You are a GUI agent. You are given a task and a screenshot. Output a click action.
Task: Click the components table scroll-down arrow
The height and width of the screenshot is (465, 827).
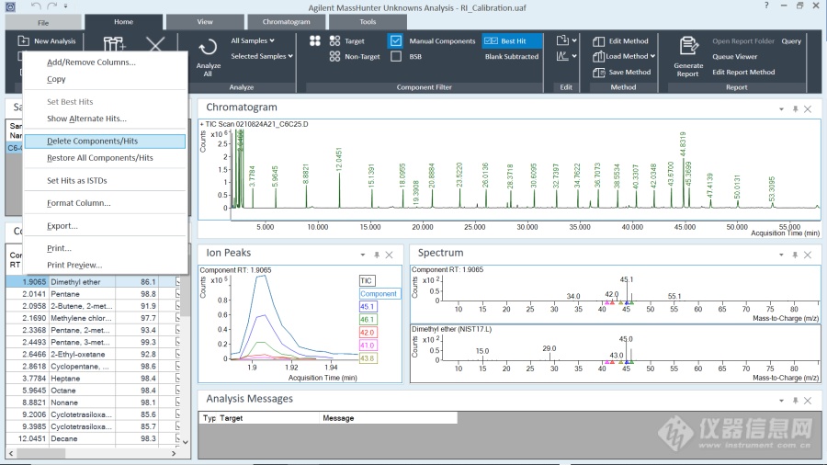(185, 442)
